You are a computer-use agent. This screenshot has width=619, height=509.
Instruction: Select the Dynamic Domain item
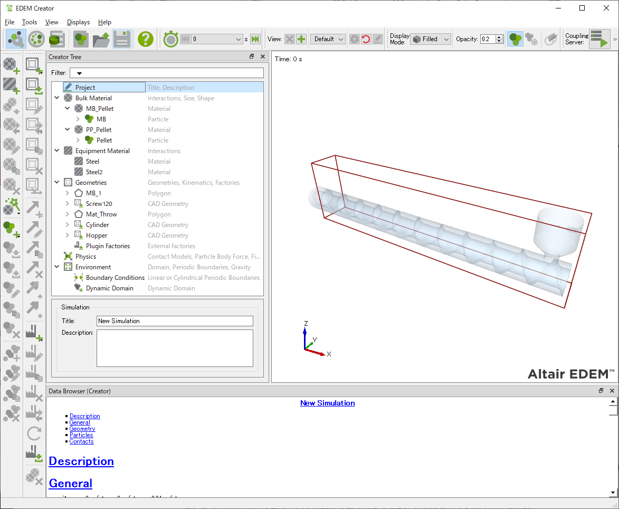(109, 288)
